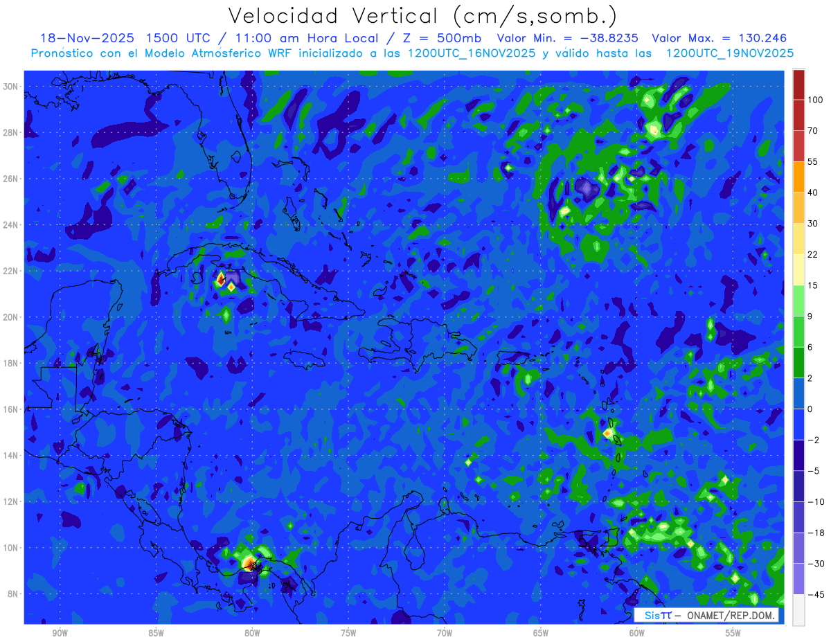Click the '75W' longitude label

click(x=348, y=633)
